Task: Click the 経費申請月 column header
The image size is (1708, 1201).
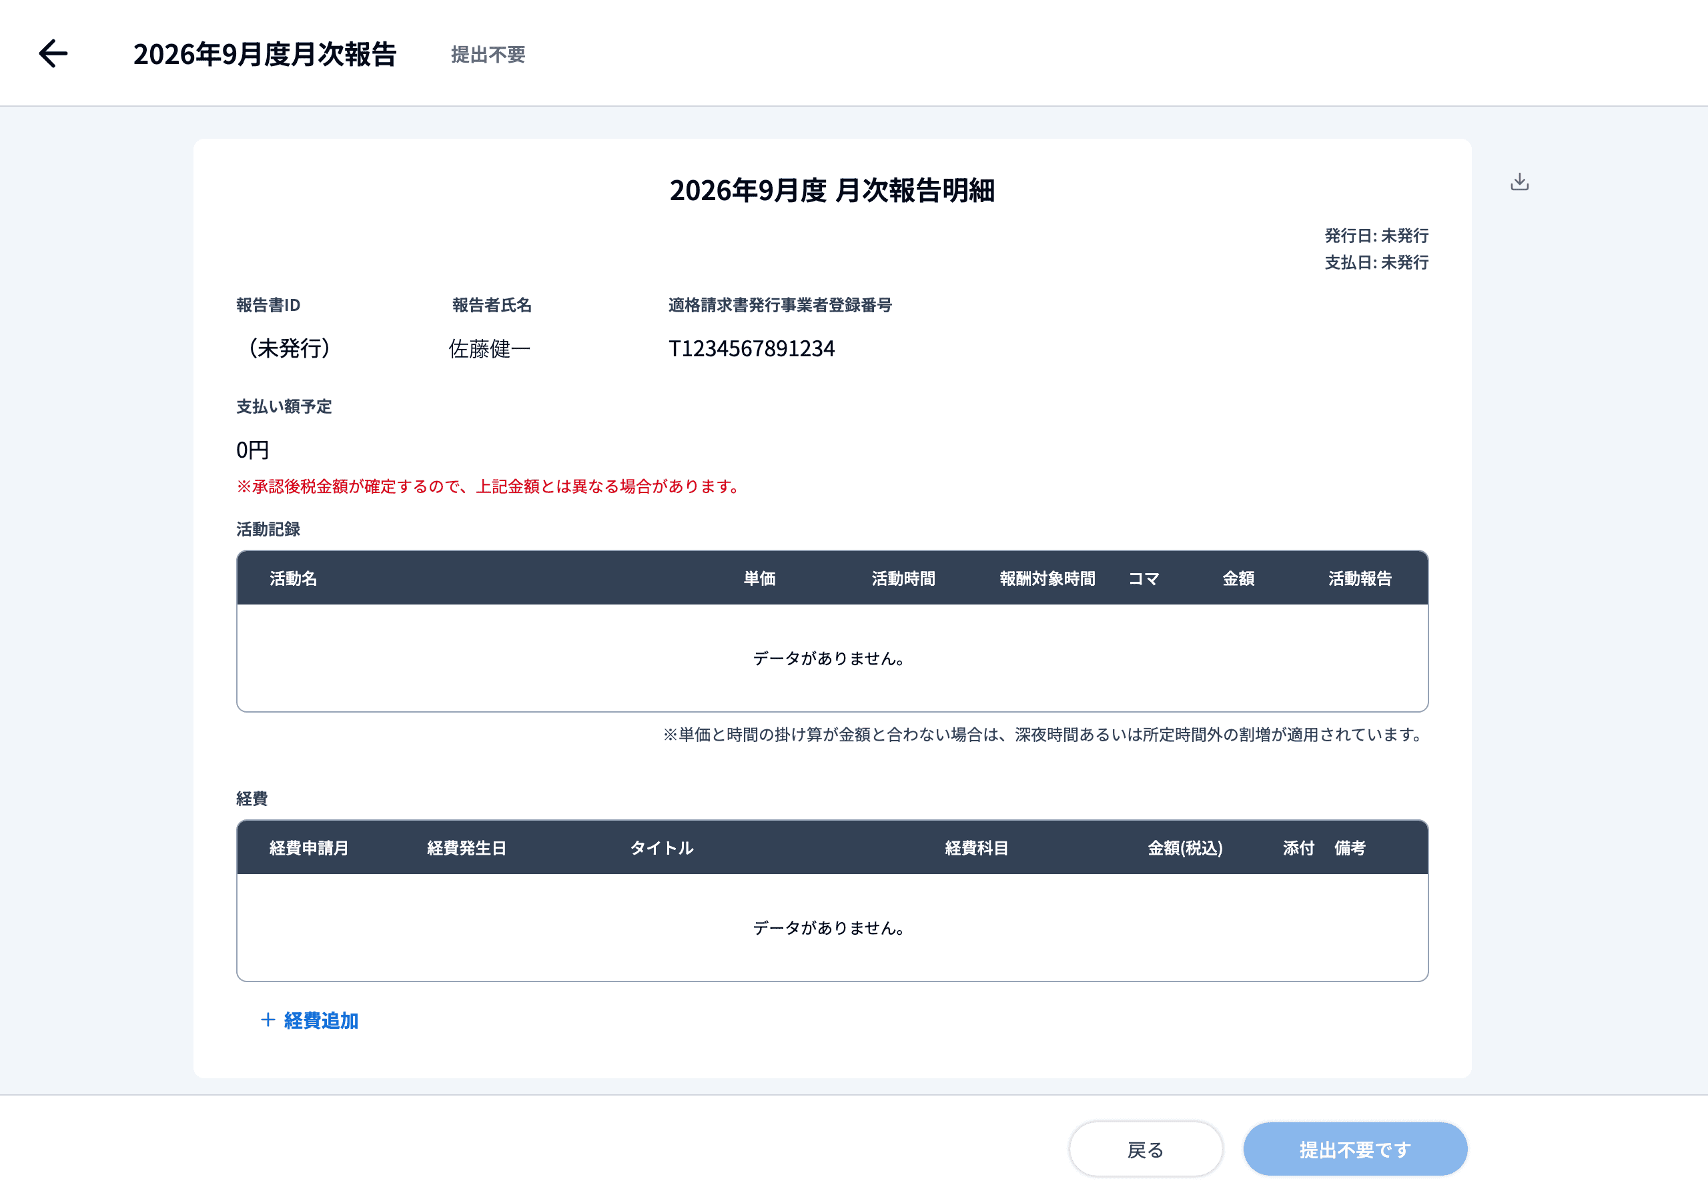Action: tap(309, 848)
